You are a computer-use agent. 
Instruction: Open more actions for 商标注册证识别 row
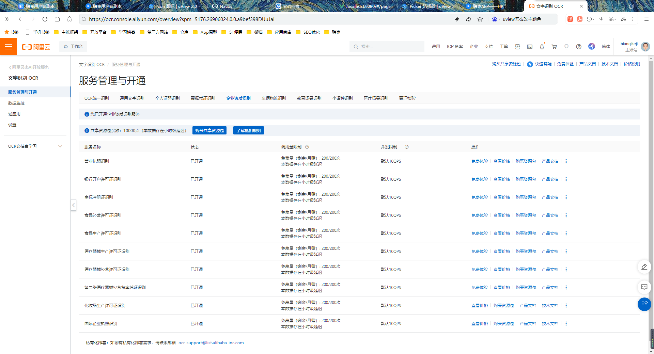coord(566,197)
